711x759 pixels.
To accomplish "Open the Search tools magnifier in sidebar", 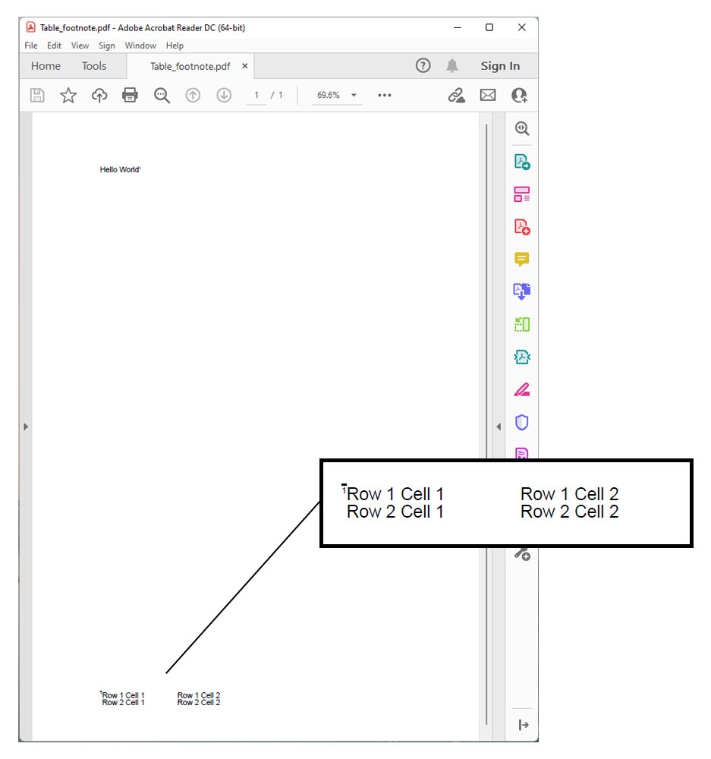I will (x=521, y=128).
